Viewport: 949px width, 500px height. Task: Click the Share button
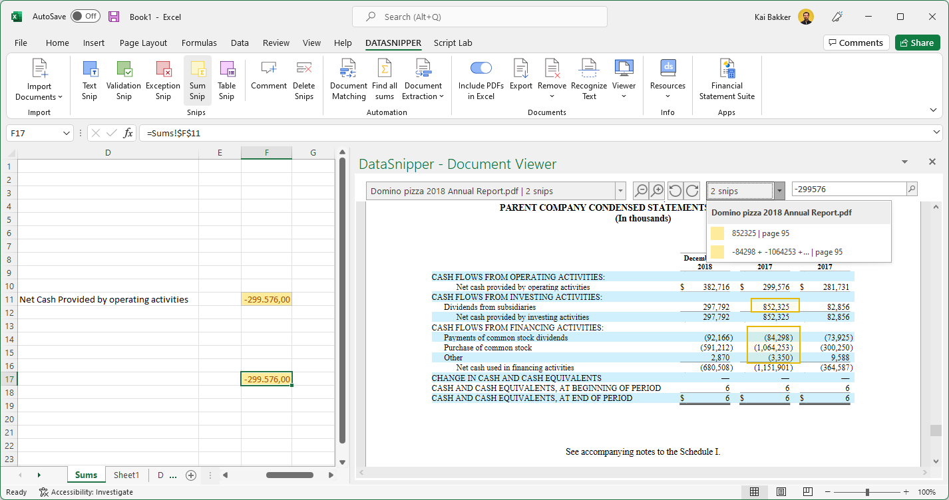click(917, 43)
